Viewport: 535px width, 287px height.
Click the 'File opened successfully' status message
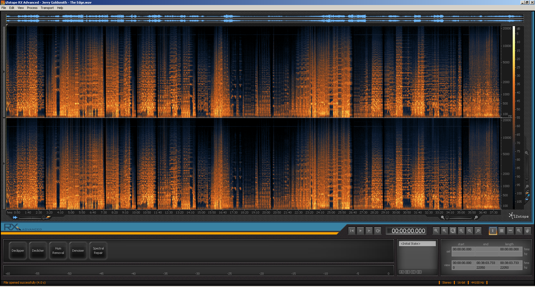coord(25,283)
